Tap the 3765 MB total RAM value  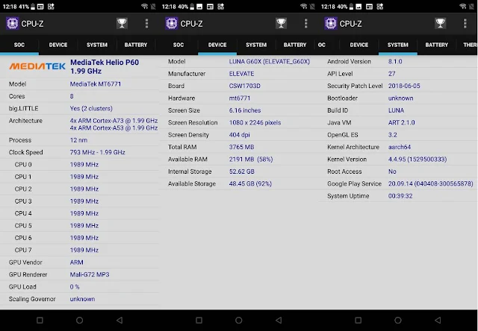point(241,147)
